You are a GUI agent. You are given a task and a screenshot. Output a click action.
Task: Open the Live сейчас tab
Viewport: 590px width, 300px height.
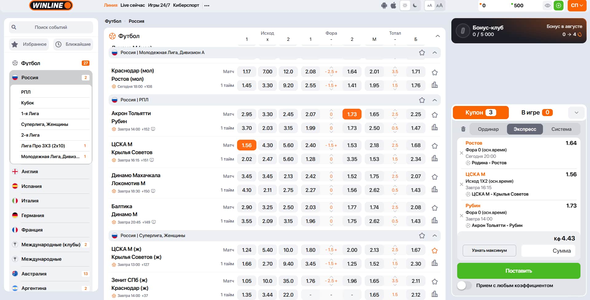coord(133,5)
